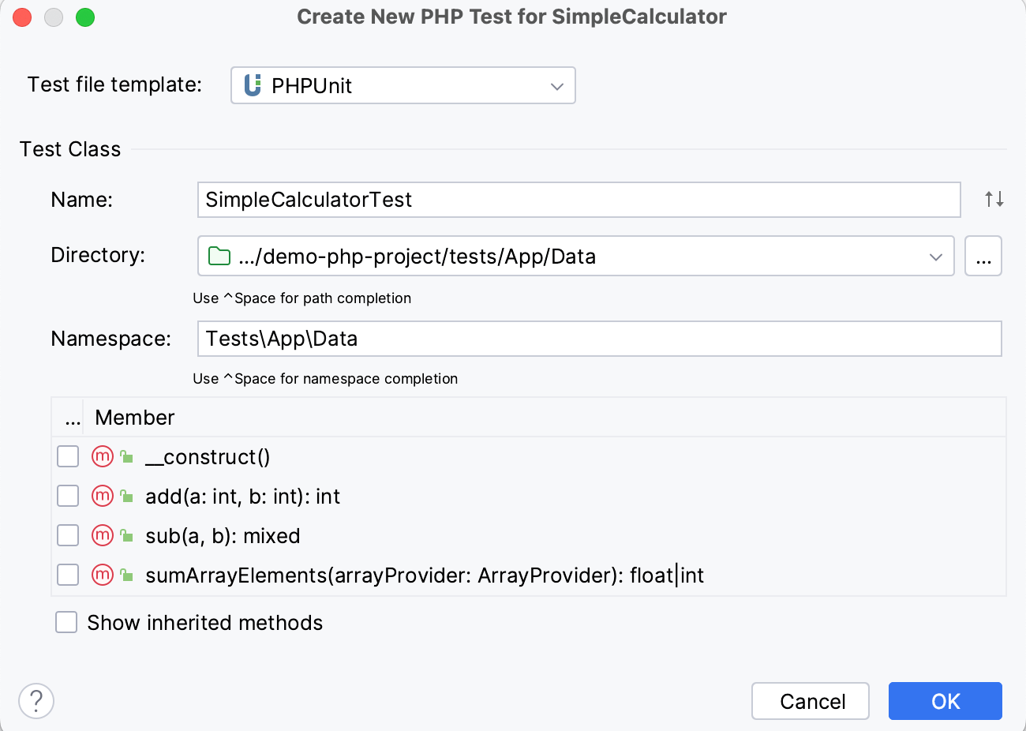Screen dimensions: 1026x731
Task: Select the add(a: int, b: int) method checkbox
Action: (68, 496)
